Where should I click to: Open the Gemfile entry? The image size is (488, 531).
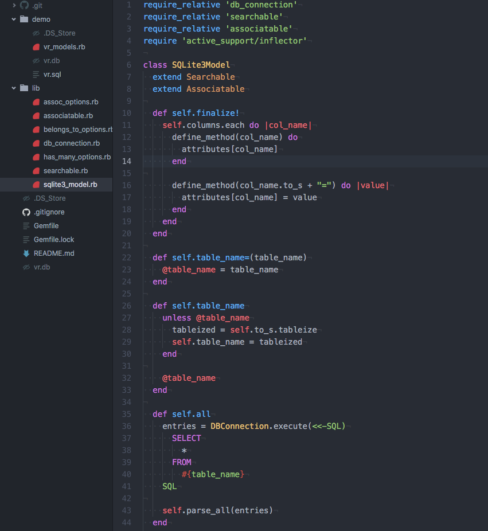[x=46, y=226]
